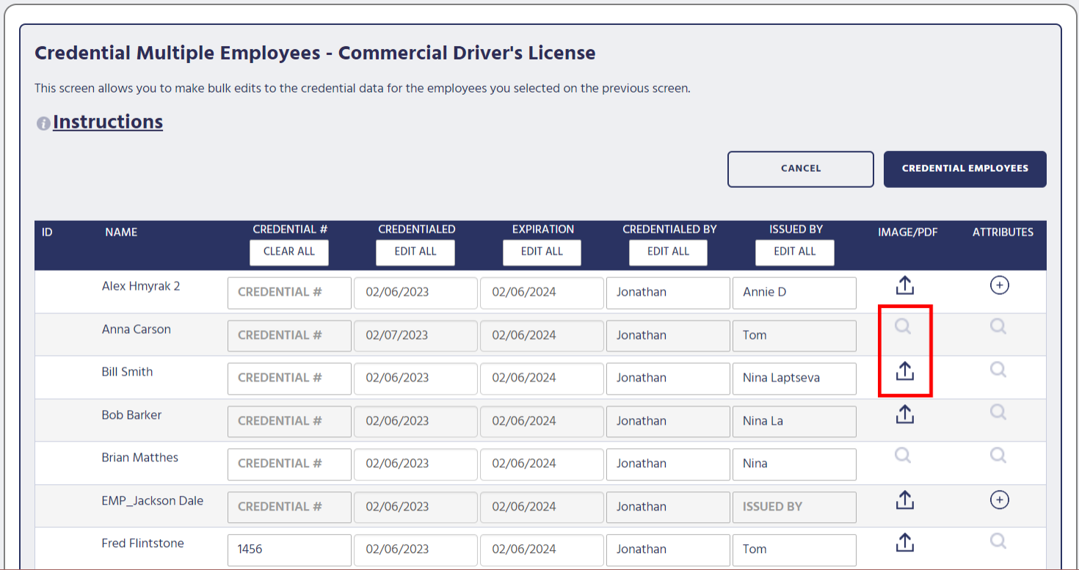Viewport: 1079px width, 570px height.
Task: Click EDIT ALL under Issued By
Action: pos(795,252)
